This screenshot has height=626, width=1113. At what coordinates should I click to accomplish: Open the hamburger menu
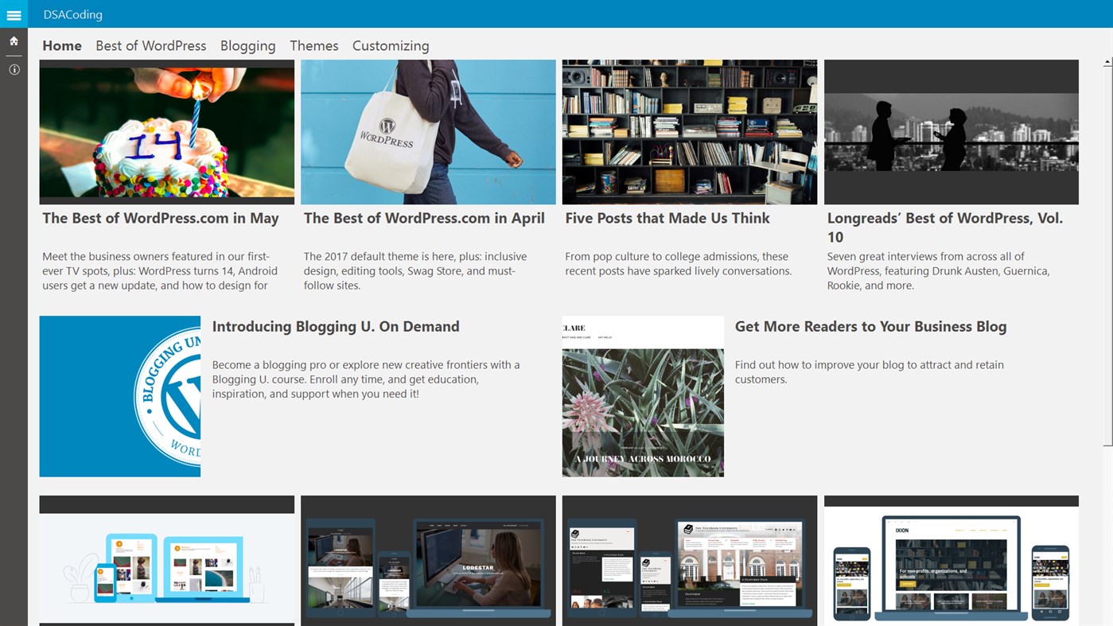(x=14, y=14)
